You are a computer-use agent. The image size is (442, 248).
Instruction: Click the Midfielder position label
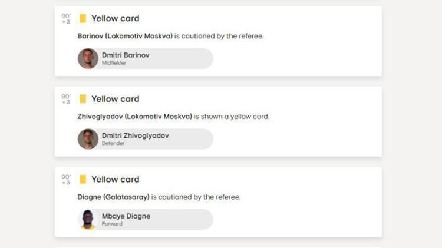pyautogui.click(x=114, y=63)
